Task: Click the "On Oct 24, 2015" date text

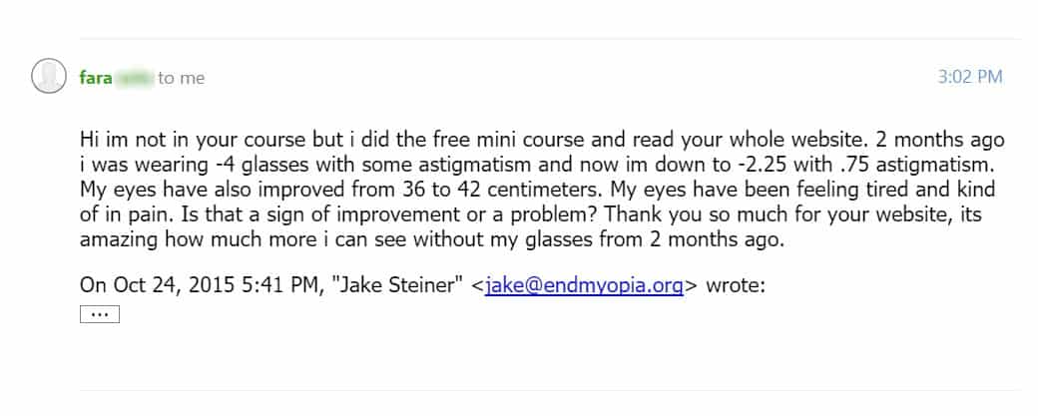Action: pyautogui.click(x=149, y=285)
